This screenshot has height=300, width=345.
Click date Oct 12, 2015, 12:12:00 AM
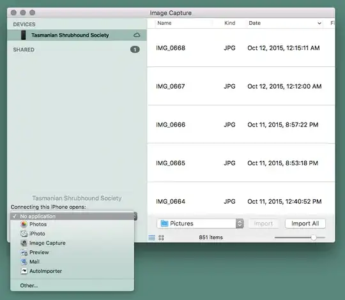pos(284,86)
